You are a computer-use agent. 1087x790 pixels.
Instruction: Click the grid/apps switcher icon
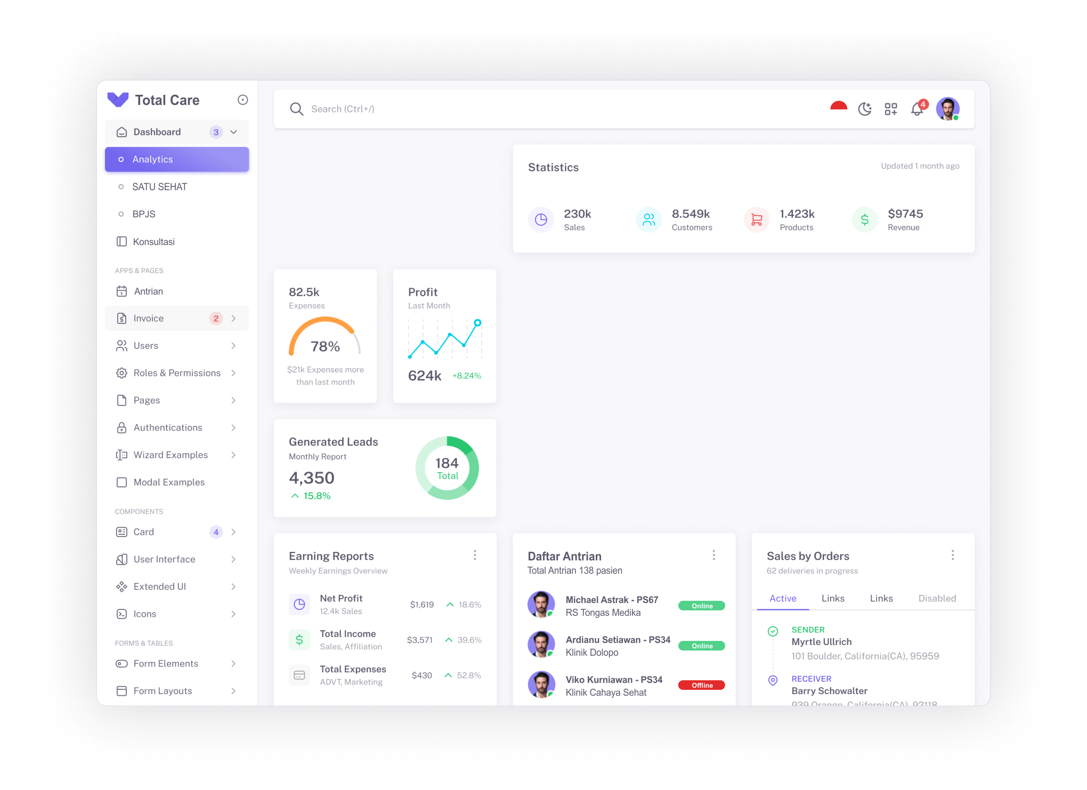point(892,108)
